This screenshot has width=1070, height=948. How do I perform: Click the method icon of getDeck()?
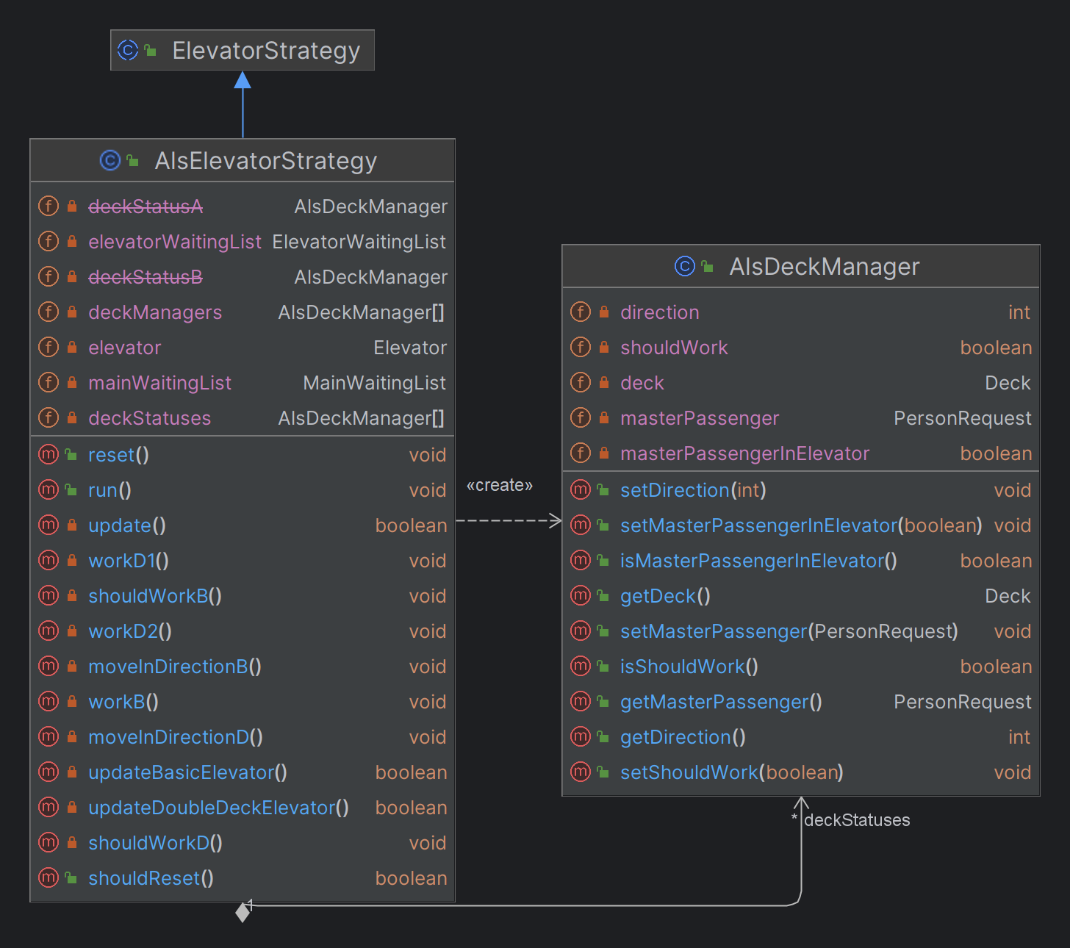pos(581,595)
